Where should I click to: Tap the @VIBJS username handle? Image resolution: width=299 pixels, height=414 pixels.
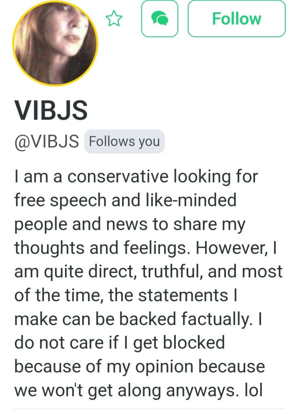(47, 141)
